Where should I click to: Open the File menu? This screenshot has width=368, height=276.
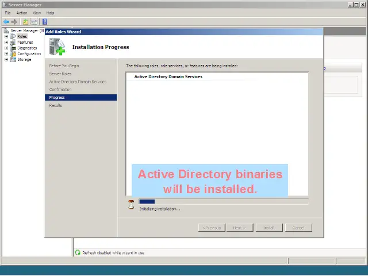[x=7, y=13]
